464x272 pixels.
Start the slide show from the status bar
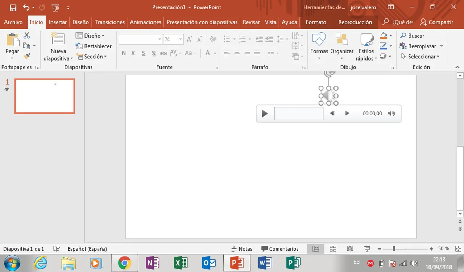pyautogui.click(x=367, y=249)
